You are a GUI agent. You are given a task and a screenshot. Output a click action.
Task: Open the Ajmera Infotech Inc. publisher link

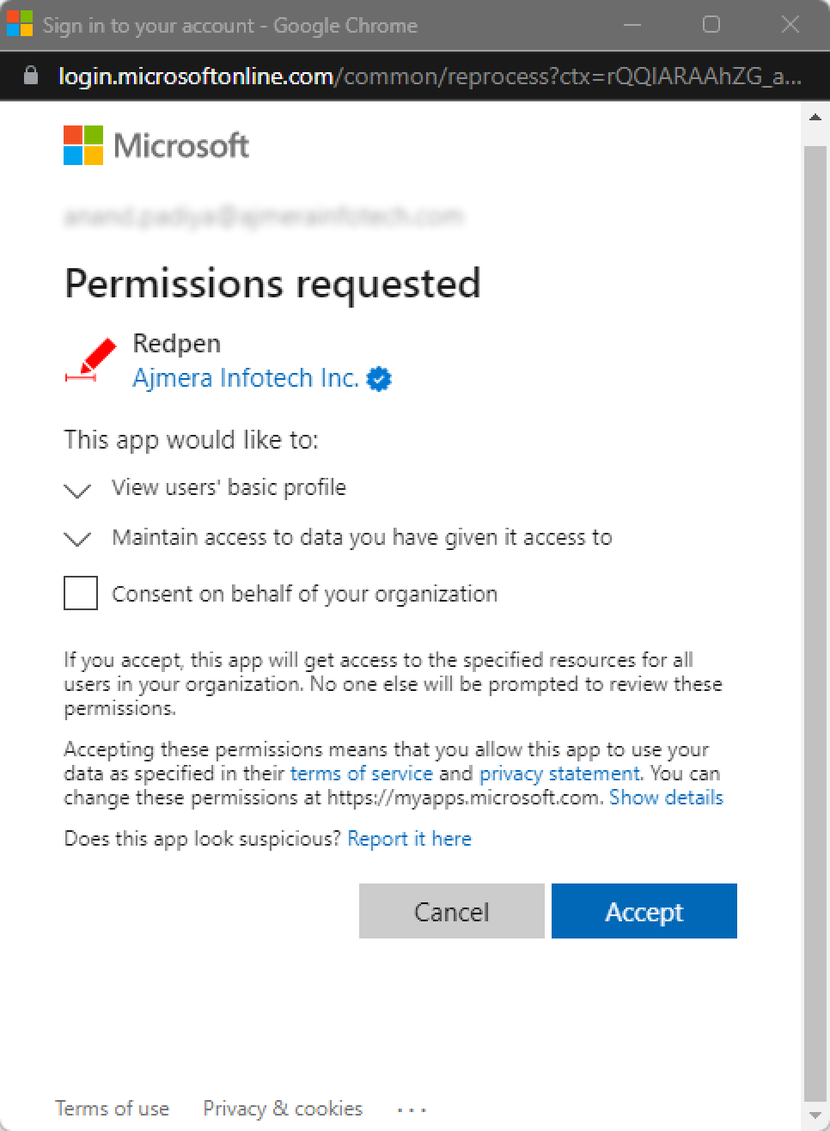tap(246, 378)
